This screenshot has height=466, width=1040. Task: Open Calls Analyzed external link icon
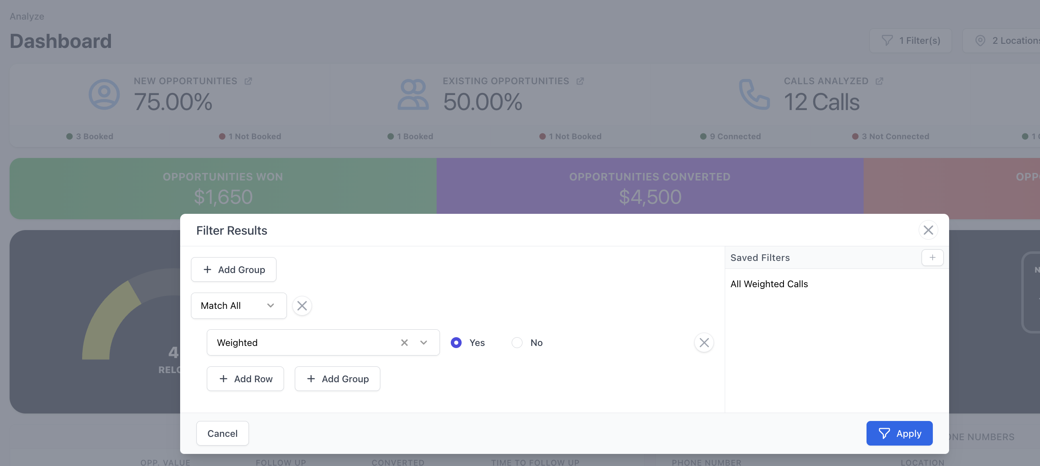(x=879, y=81)
